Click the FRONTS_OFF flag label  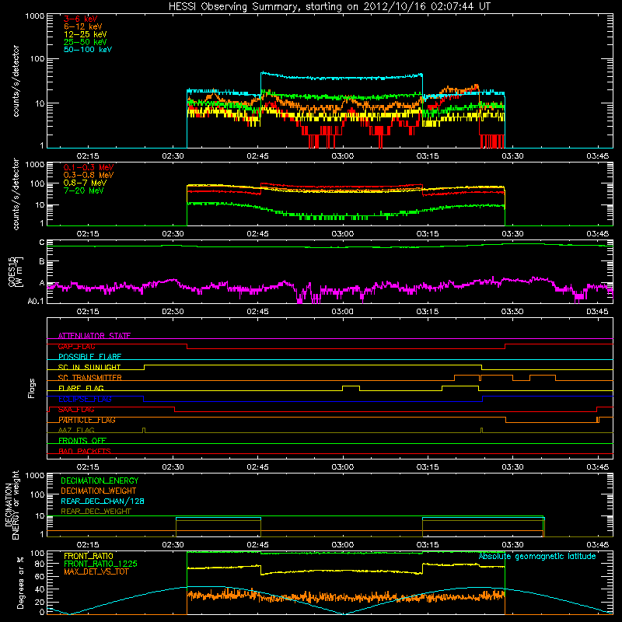point(82,441)
